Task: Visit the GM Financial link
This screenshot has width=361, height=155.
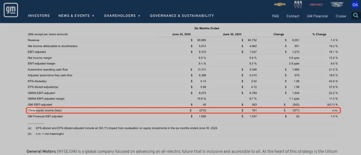Action: coord(317,16)
